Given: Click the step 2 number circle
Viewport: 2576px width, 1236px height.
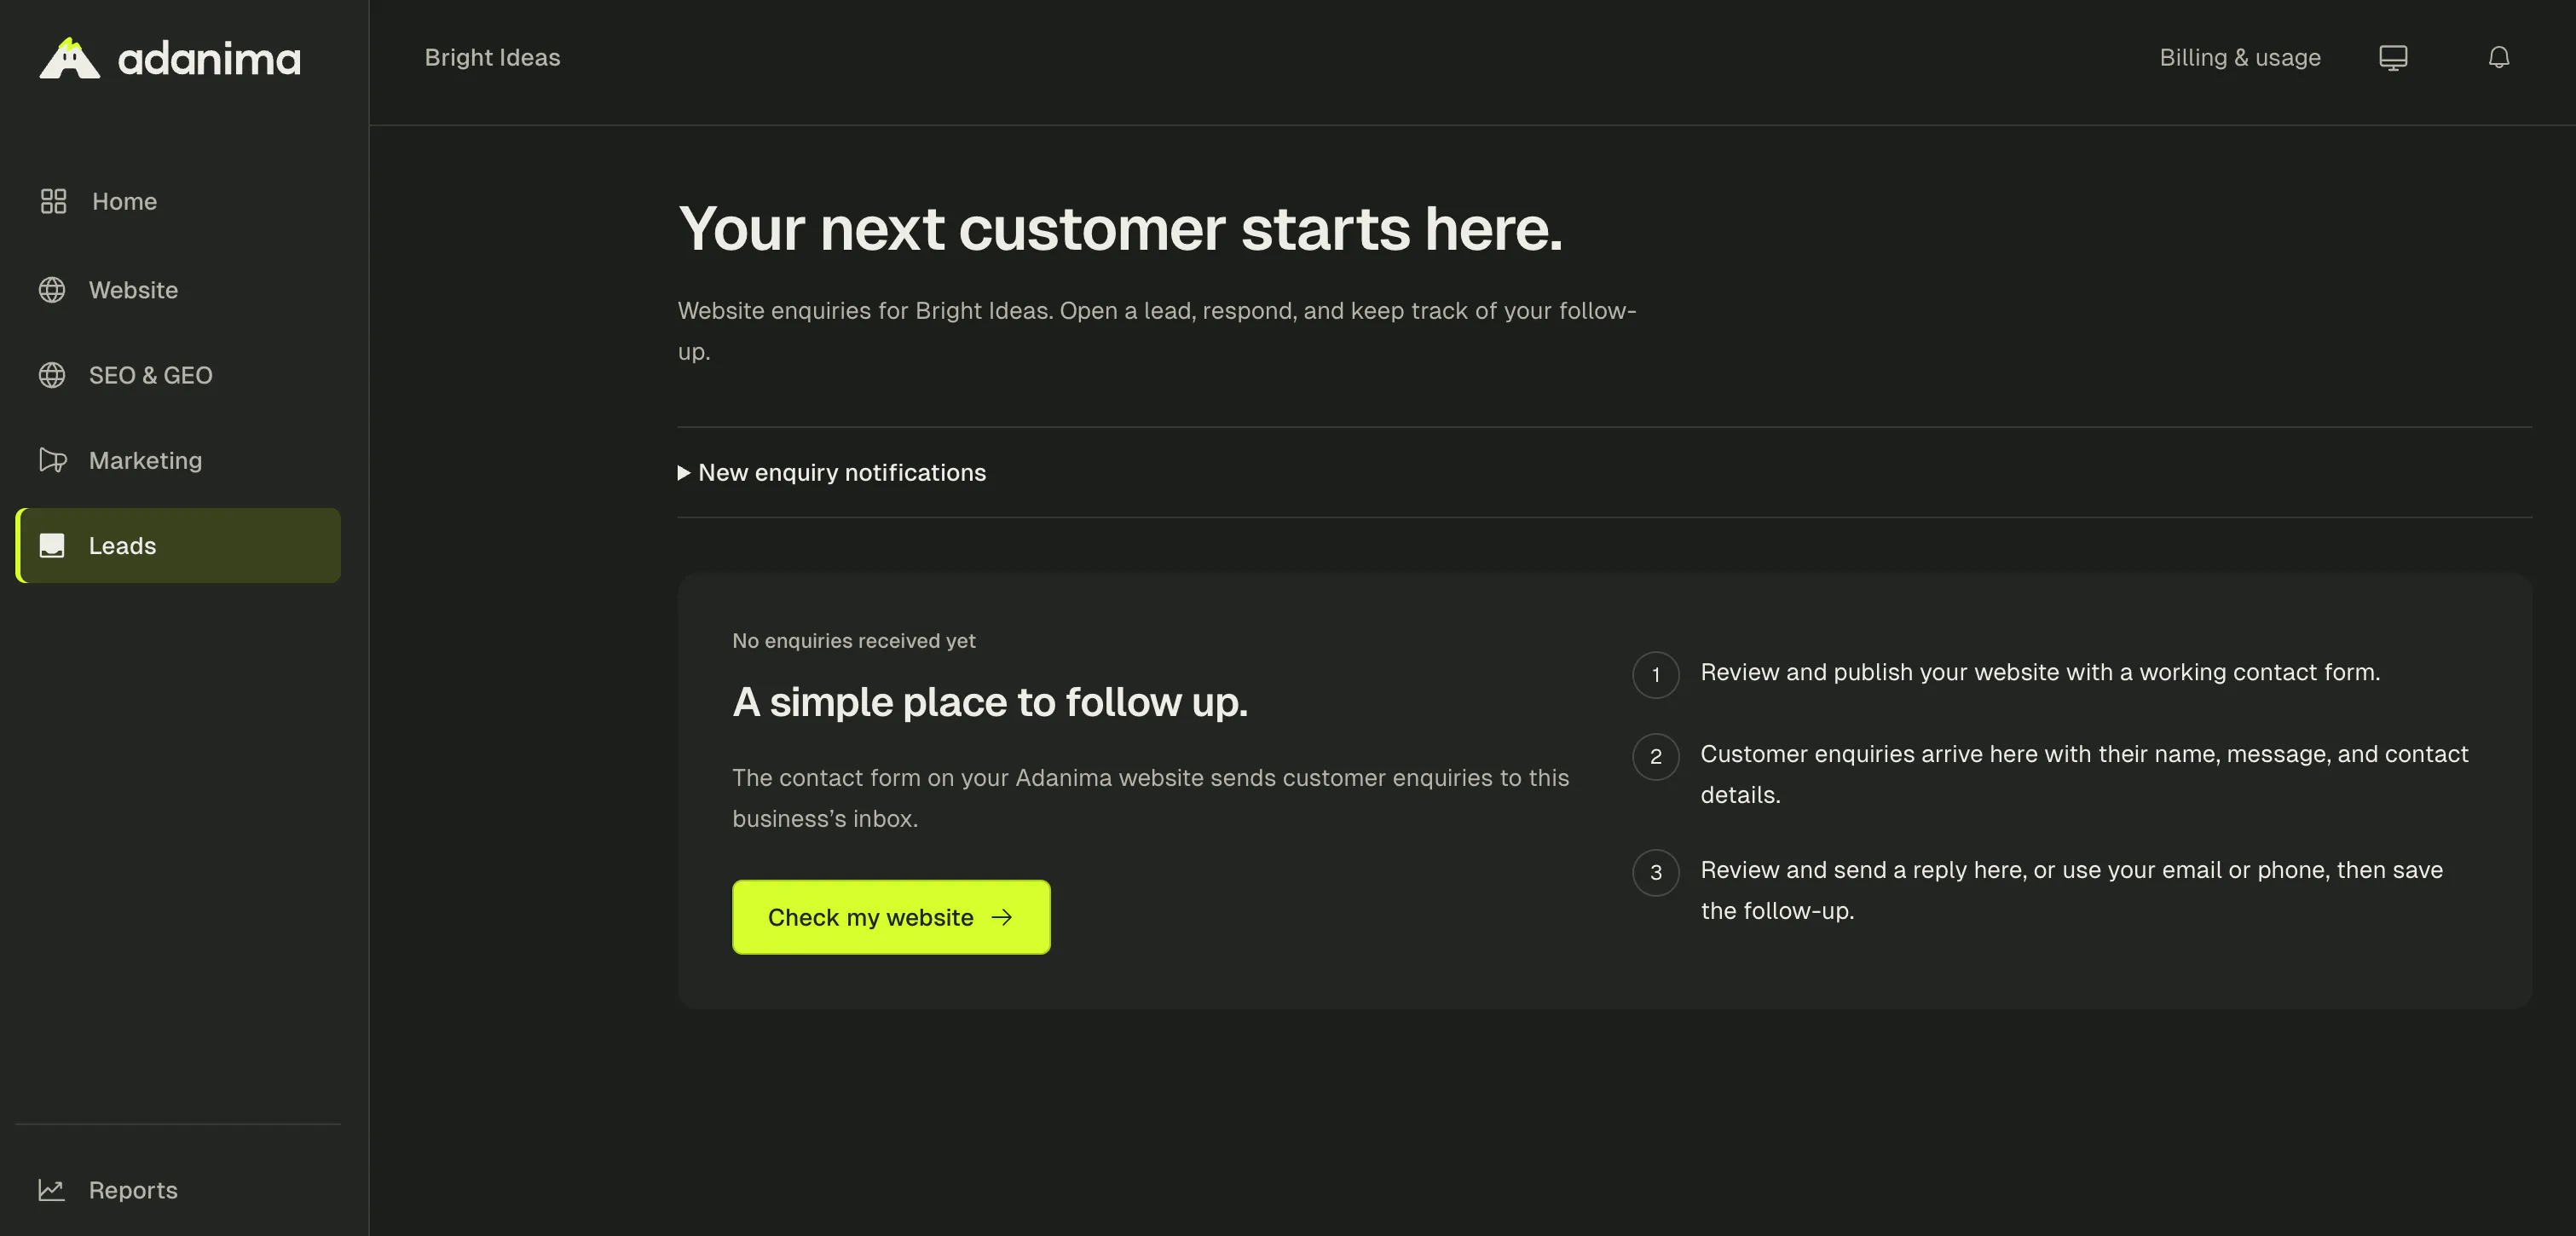Looking at the screenshot, I should pyautogui.click(x=1655, y=757).
